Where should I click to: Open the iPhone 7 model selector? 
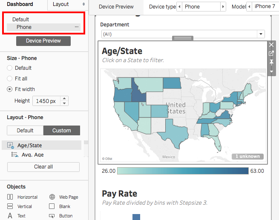pos(265,7)
